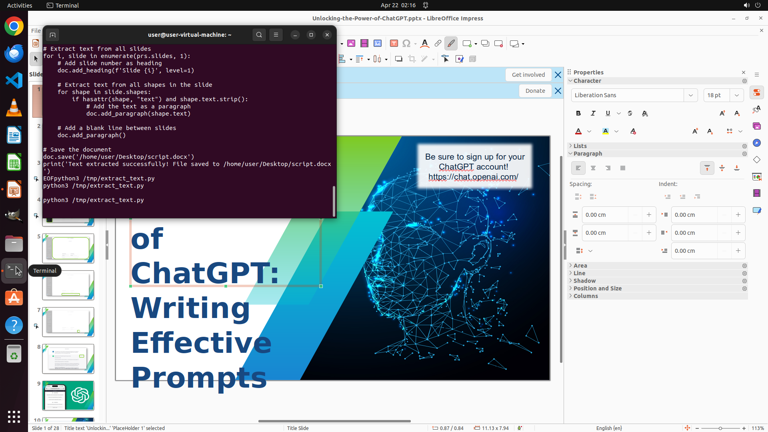Toggle Bold formatting in Character panel
768x432 pixels.
click(578, 113)
